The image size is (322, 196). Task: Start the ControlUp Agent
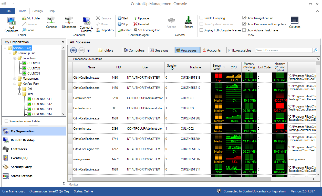123,18
